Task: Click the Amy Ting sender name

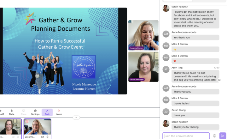Action: 177,68
